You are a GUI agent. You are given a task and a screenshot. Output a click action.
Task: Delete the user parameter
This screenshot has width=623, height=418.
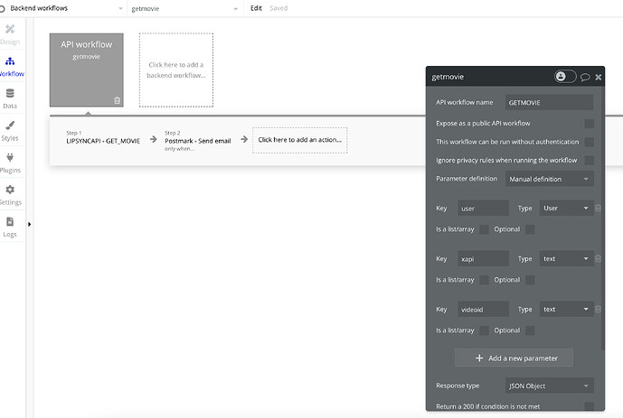(x=598, y=209)
